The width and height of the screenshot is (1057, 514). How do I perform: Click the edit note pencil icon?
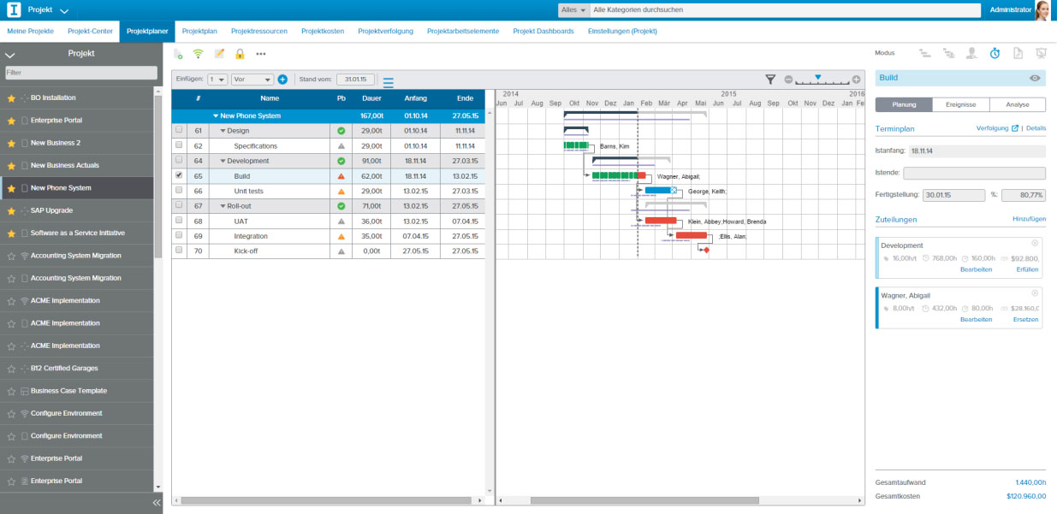219,54
